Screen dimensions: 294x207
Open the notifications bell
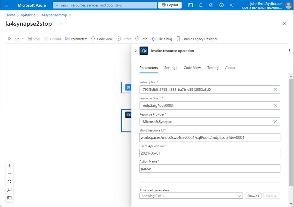click(x=201, y=5)
